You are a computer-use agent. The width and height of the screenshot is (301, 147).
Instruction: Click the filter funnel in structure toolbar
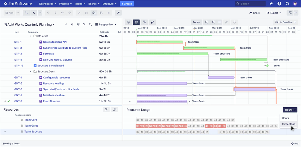(x=84, y=24)
